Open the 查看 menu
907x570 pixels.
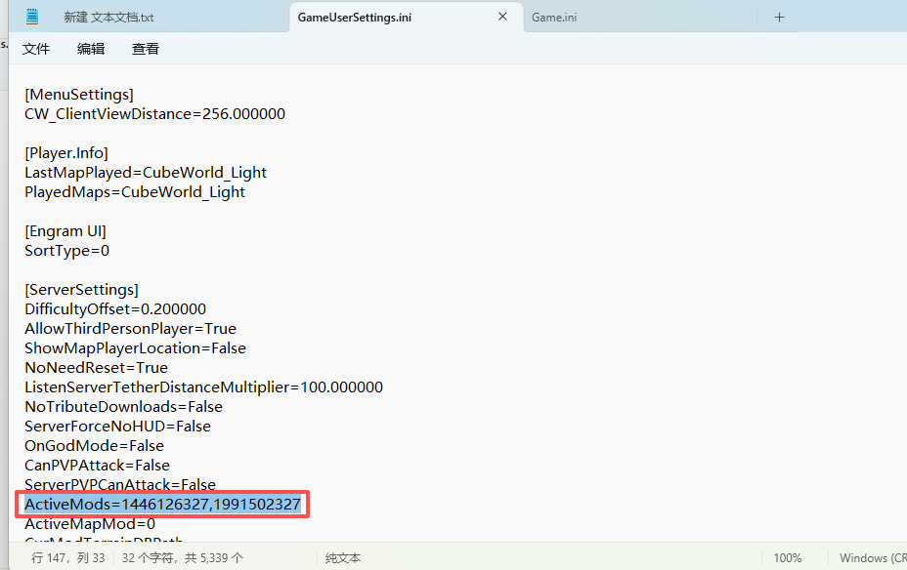[146, 49]
